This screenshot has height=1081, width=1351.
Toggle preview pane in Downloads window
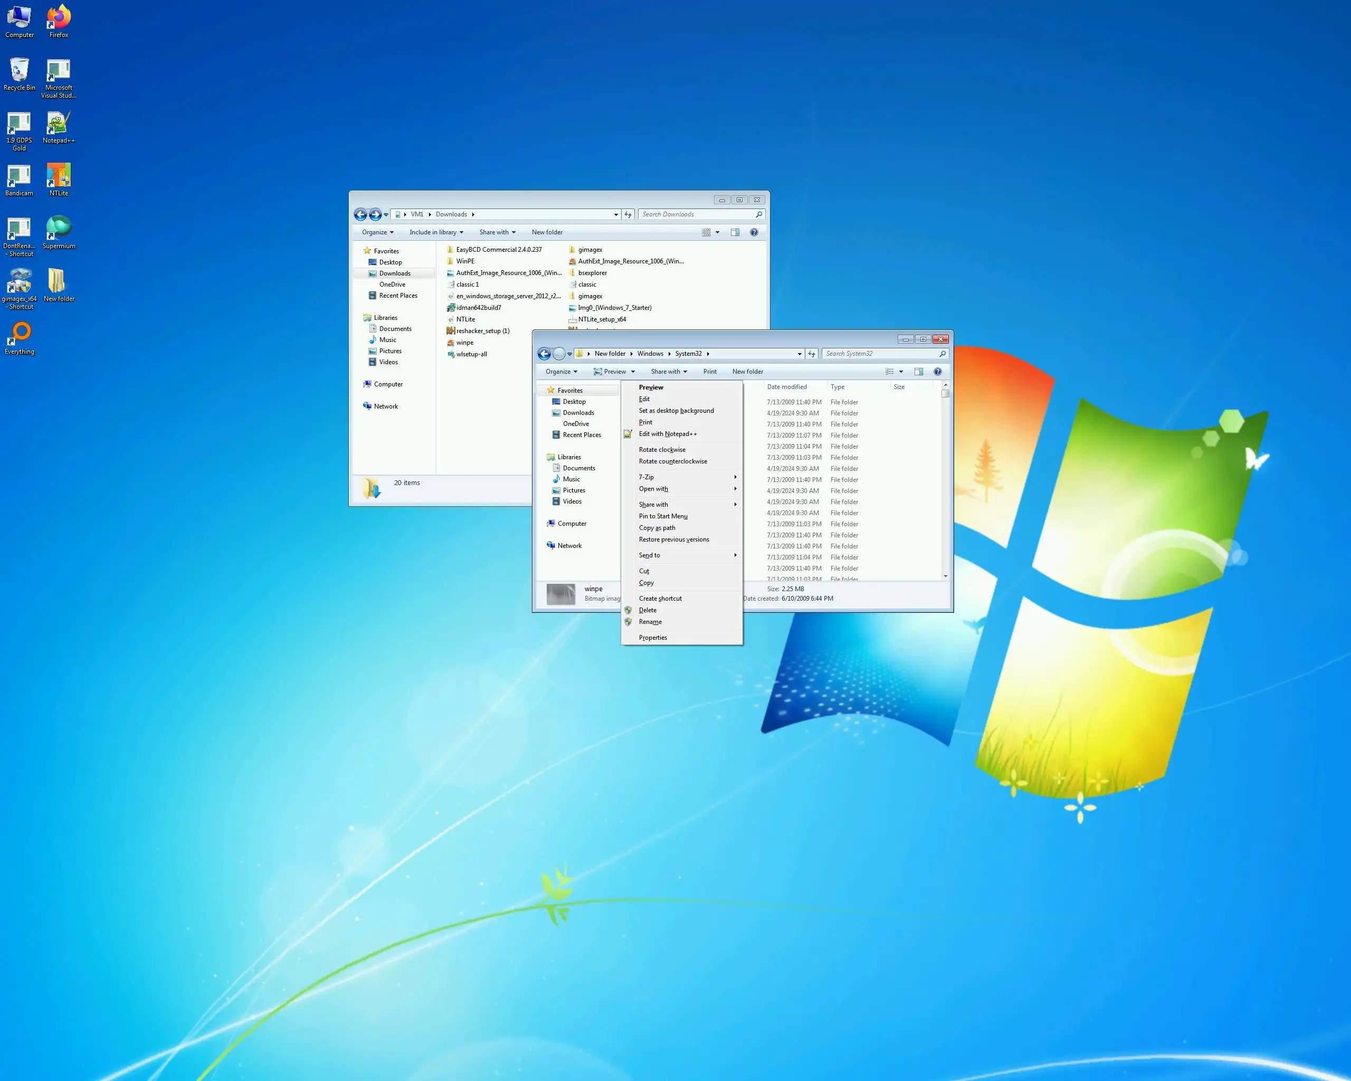[735, 232]
